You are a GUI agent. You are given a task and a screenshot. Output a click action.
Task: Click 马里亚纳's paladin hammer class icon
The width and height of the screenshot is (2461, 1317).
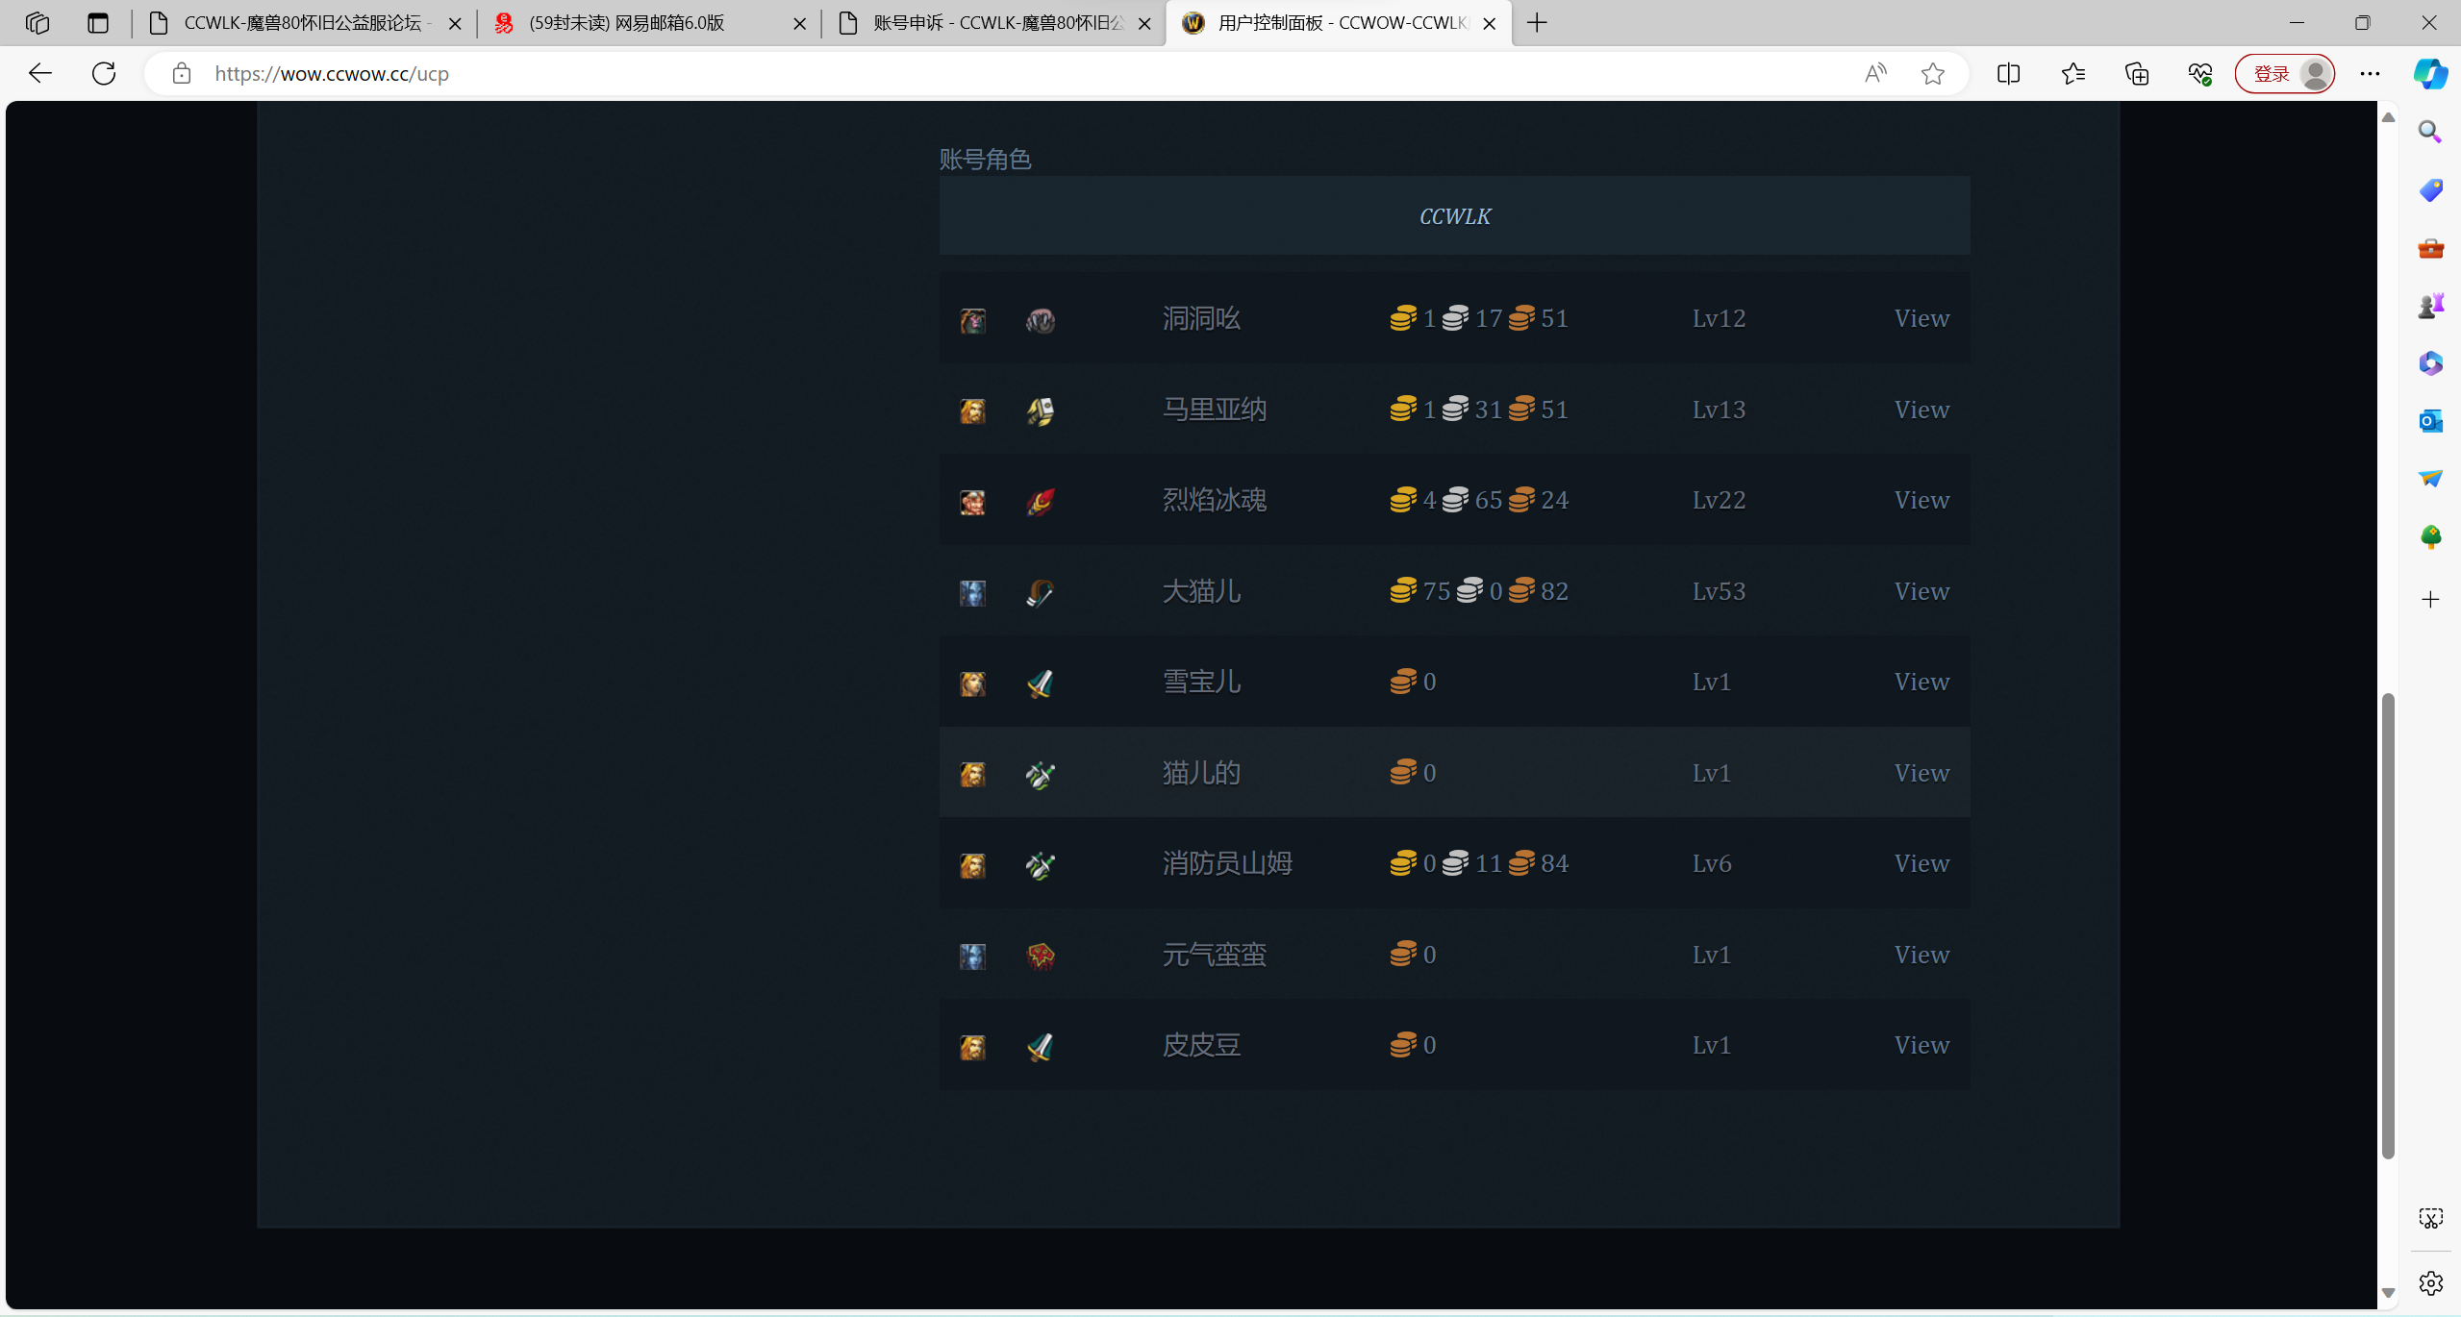1042,410
